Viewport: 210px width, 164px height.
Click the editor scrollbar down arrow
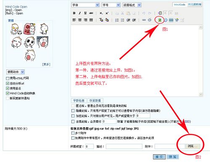[x=200, y=94]
